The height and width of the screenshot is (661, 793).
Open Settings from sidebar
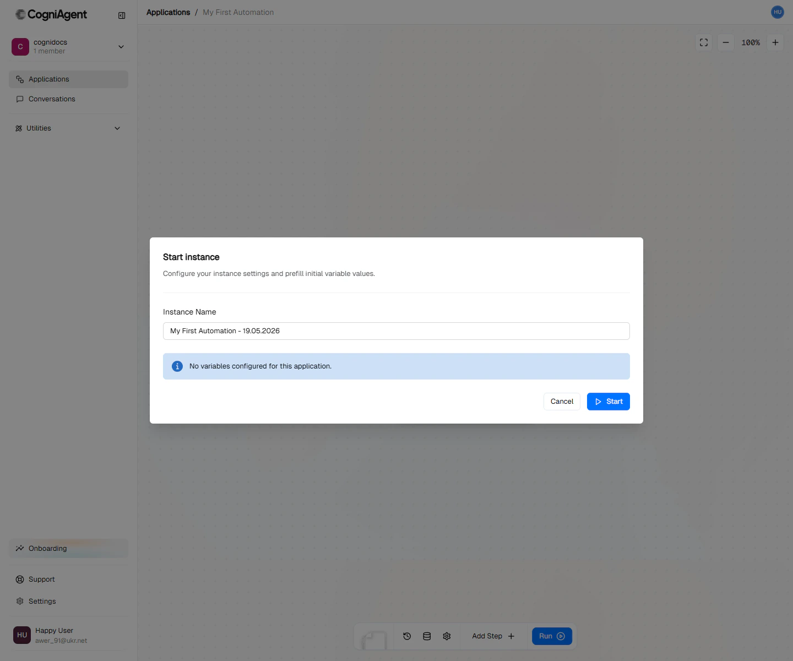68,602
